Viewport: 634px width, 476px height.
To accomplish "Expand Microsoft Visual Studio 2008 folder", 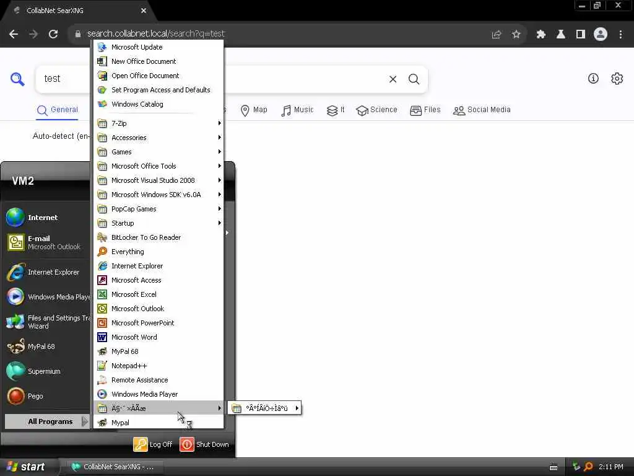I will [158, 180].
